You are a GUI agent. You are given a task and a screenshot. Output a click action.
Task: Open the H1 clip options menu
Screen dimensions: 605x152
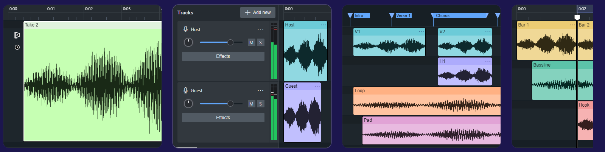pos(488,61)
